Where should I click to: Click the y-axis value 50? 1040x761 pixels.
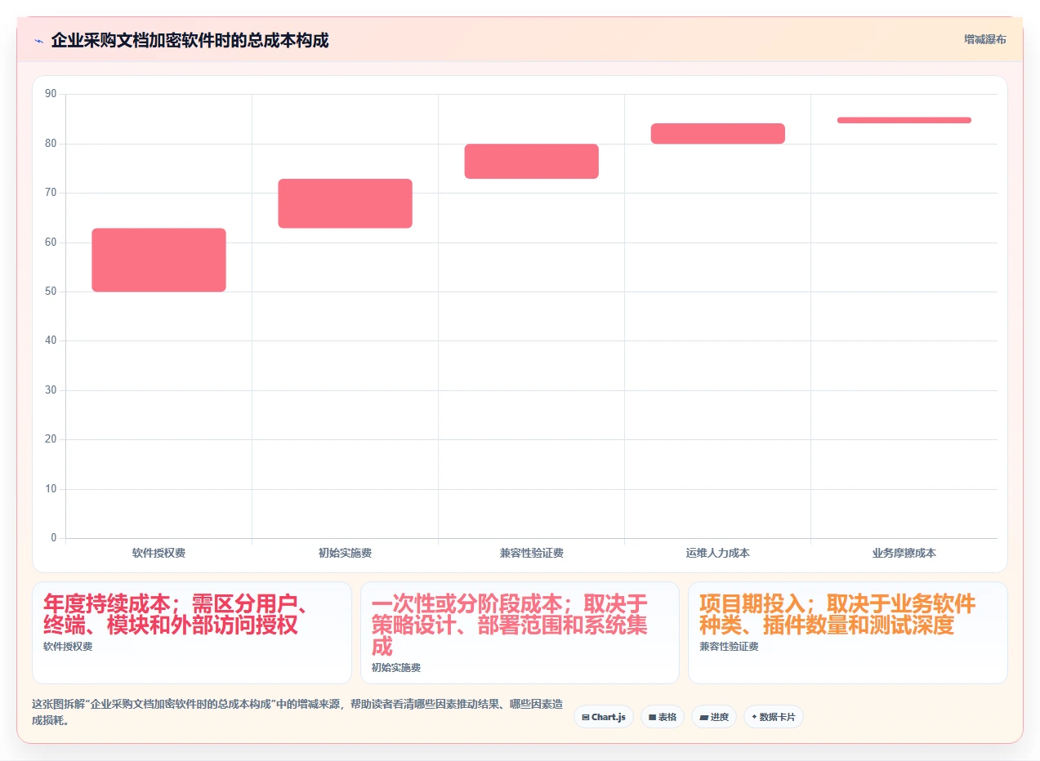coord(51,291)
